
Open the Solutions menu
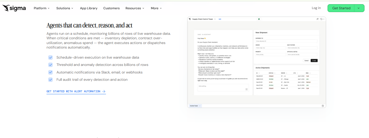[65, 8]
